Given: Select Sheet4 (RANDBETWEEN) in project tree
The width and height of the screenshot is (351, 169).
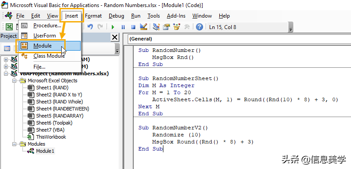Looking at the screenshot, I should pos(63,109).
